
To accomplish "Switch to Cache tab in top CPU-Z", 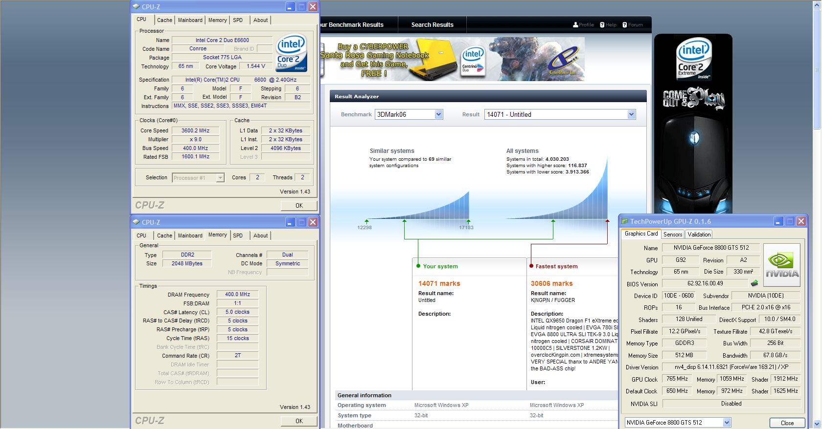I will [164, 20].
